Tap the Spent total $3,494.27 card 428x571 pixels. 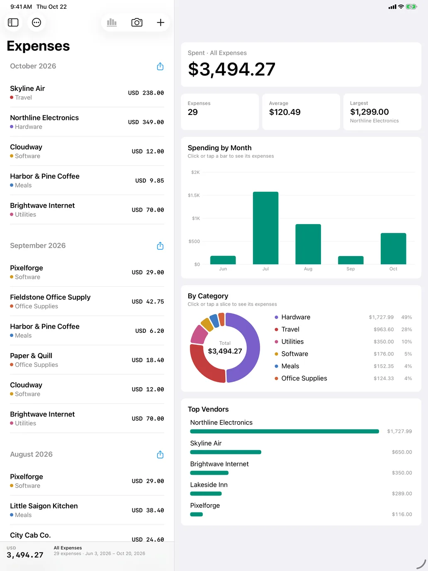[x=301, y=64]
